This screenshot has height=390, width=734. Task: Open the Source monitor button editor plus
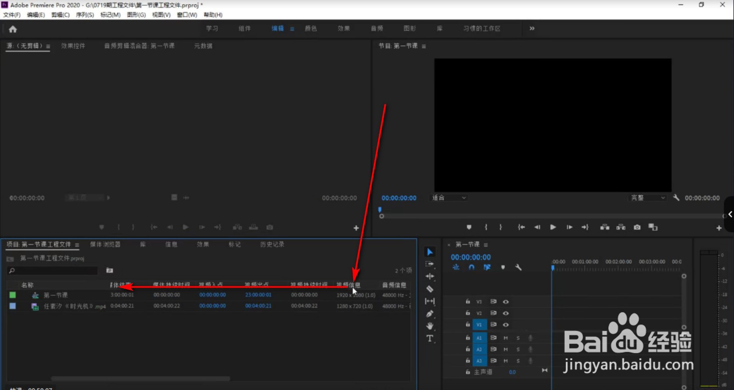356,228
